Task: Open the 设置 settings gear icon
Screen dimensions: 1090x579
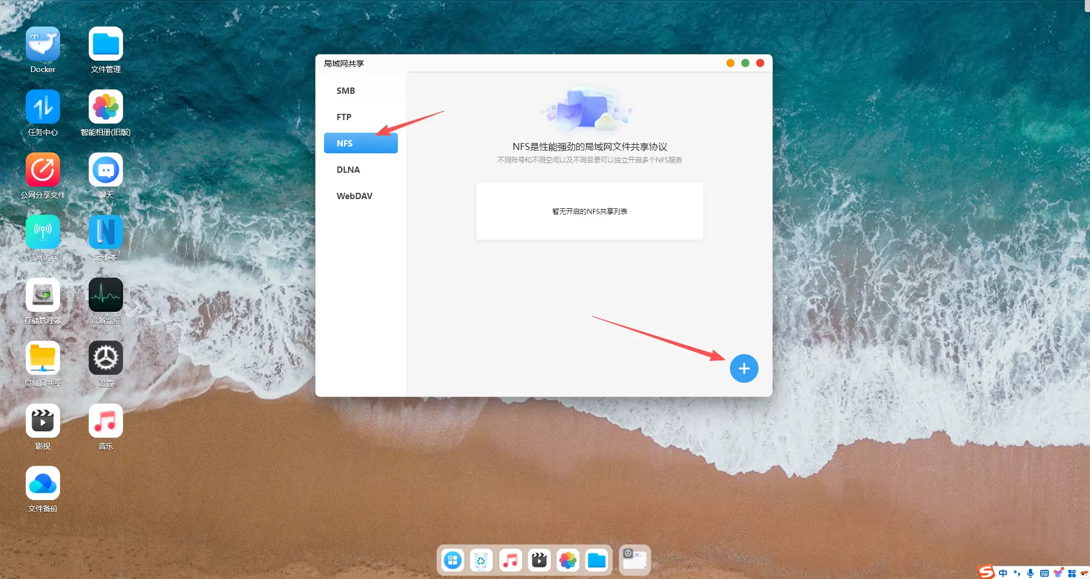Action: pyautogui.click(x=106, y=358)
